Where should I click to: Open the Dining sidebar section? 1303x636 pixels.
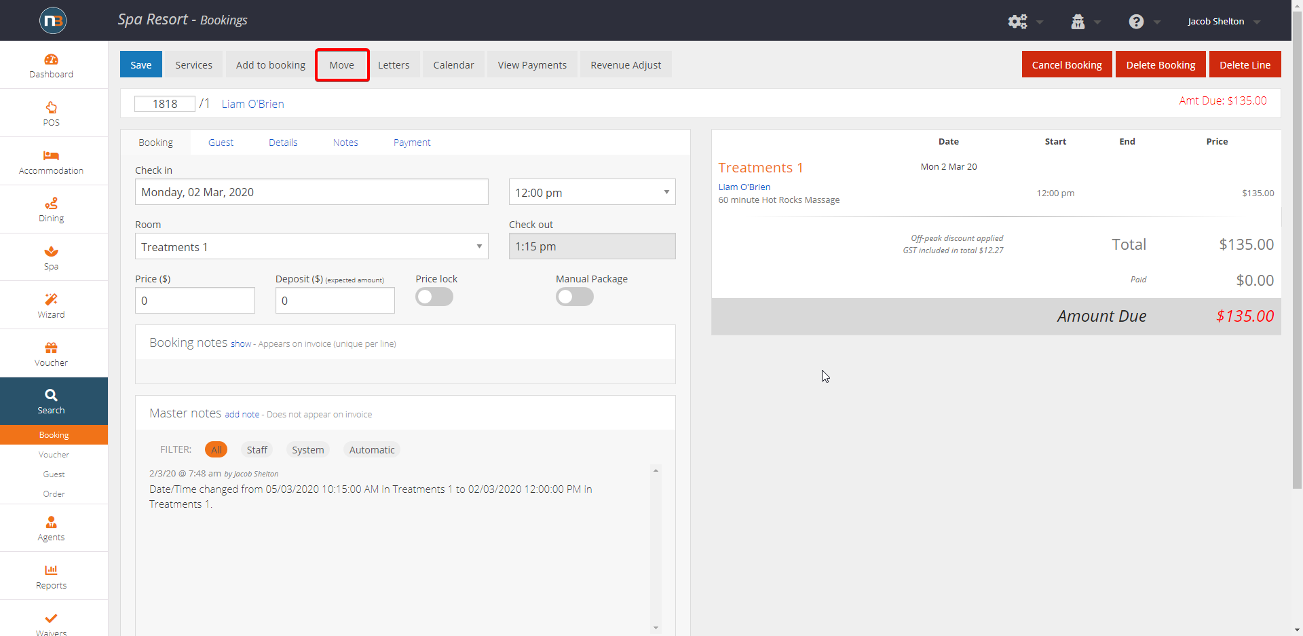click(51, 210)
